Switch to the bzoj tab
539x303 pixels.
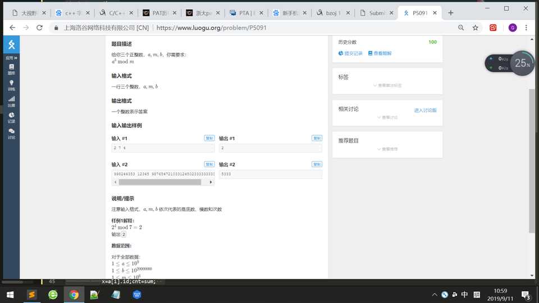click(x=333, y=13)
